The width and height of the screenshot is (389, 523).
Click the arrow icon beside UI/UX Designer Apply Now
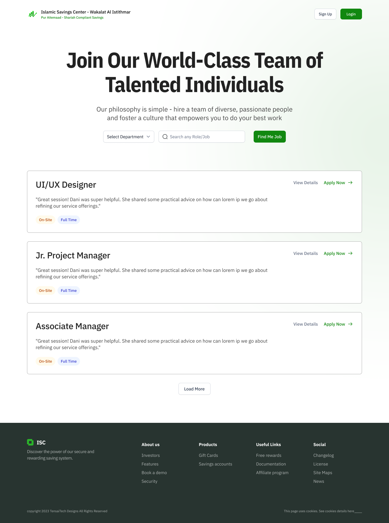point(350,183)
